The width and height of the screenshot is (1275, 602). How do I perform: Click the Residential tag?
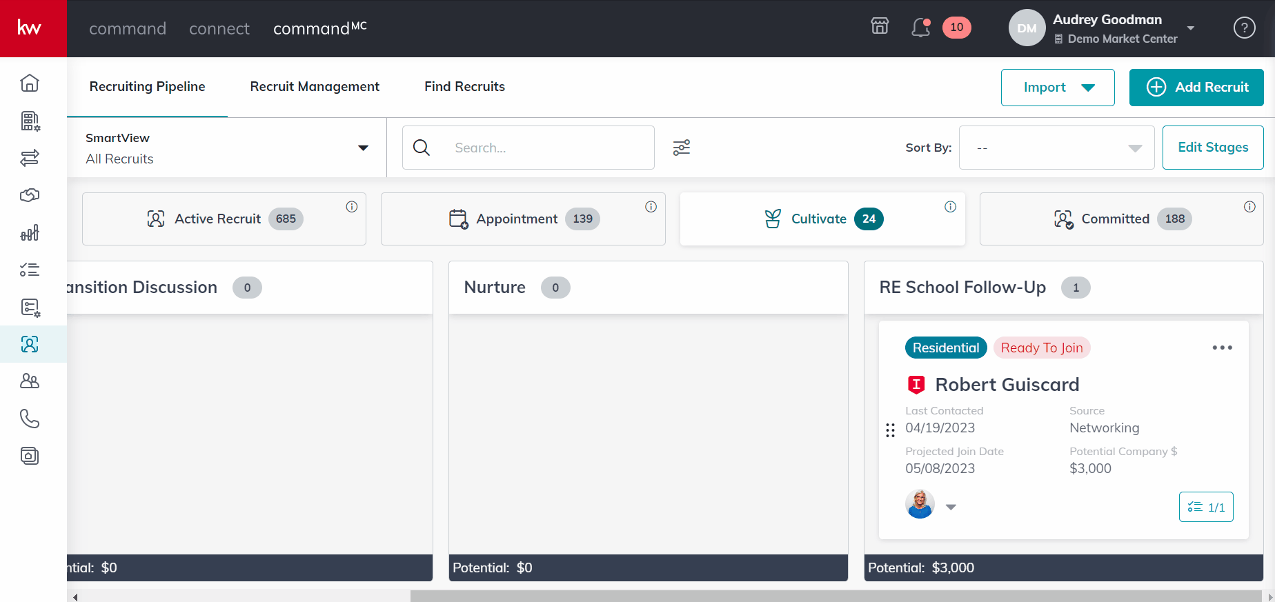[x=946, y=348]
